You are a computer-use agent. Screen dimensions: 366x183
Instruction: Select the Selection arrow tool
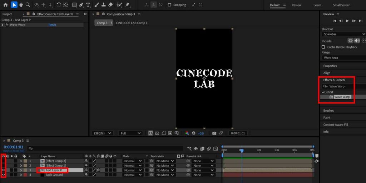[x=14, y=5]
